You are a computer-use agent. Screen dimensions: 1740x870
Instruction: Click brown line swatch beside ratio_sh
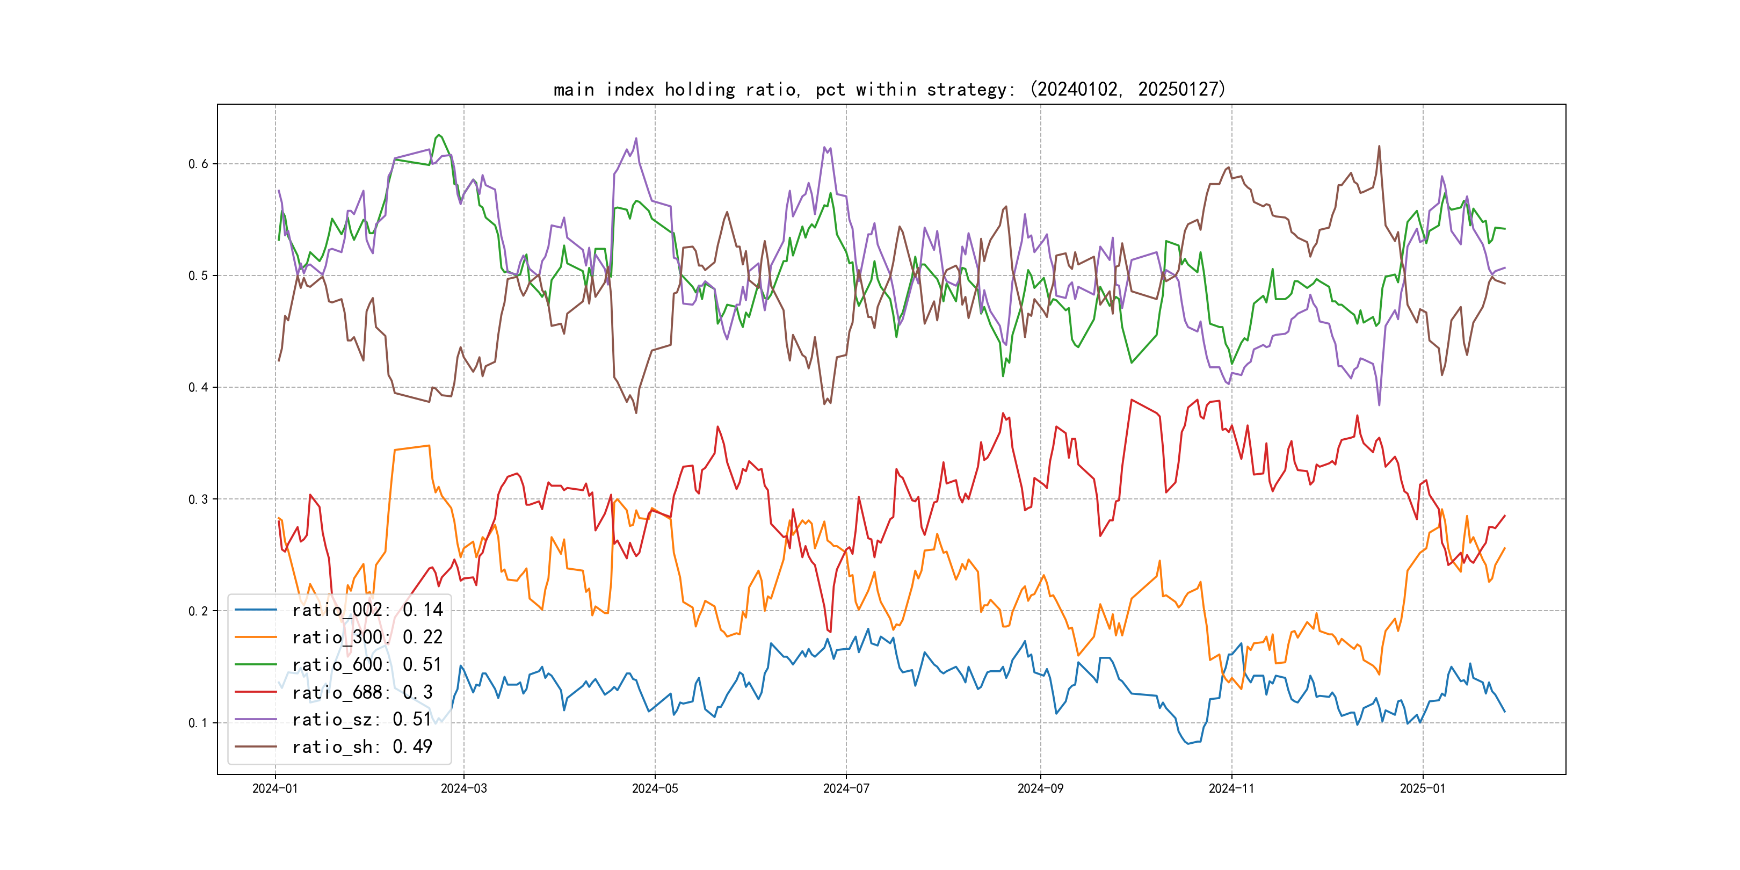click(256, 746)
